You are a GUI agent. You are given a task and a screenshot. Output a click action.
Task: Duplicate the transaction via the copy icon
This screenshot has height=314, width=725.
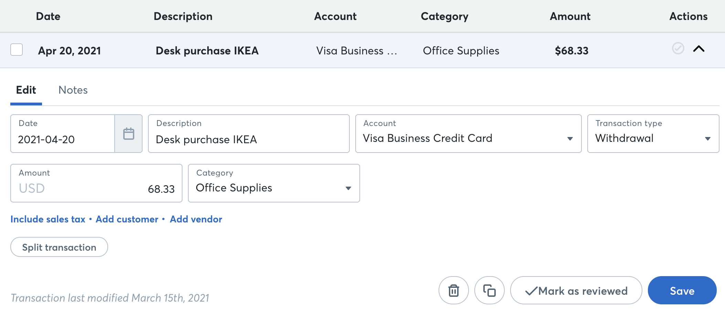[x=490, y=290]
